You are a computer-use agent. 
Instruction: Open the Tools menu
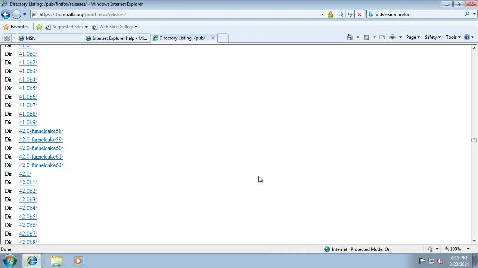pyautogui.click(x=453, y=37)
